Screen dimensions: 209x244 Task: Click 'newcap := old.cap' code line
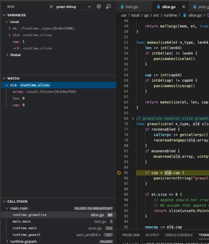[163, 227]
